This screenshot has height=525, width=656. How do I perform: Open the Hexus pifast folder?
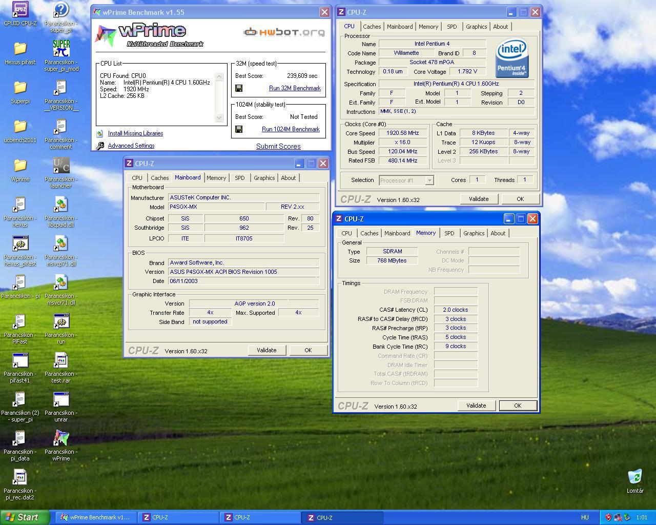tap(20, 52)
